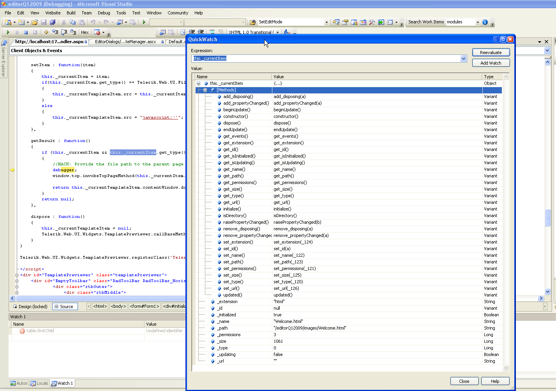Click the Reevaluate button
The image size is (556, 391).
(x=491, y=53)
